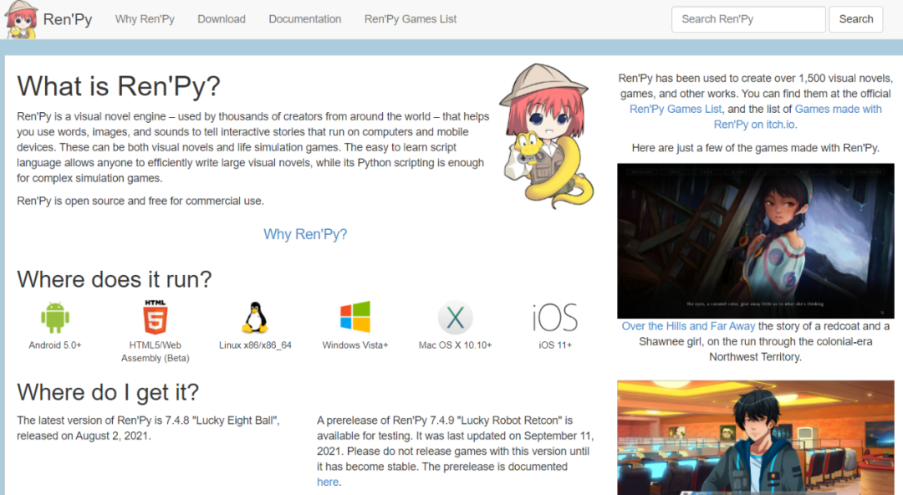The width and height of the screenshot is (903, 495).
Task: Follow the prerelease 'here' documentation link
Action: [x=328, y=482]
